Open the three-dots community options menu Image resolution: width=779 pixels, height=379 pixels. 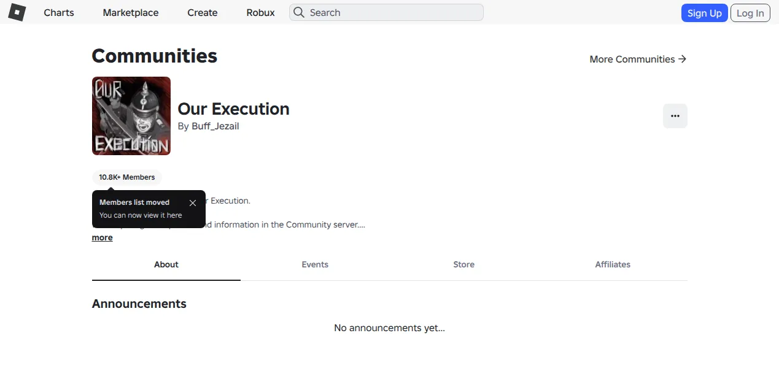tap(675, 116)
